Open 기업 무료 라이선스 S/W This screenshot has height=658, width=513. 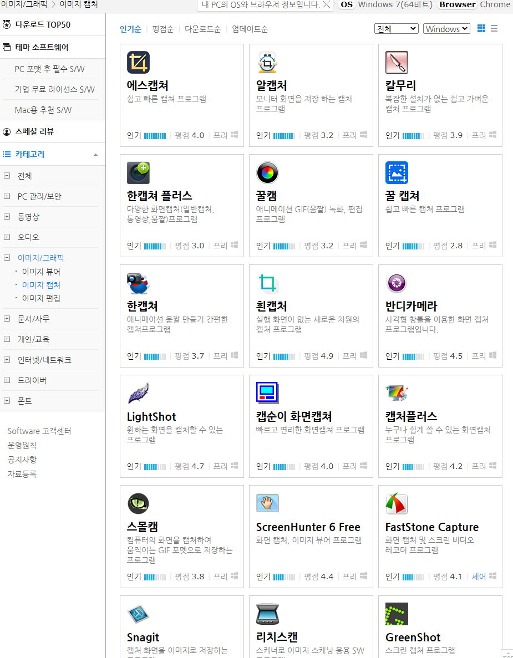(x=54, y=89)
